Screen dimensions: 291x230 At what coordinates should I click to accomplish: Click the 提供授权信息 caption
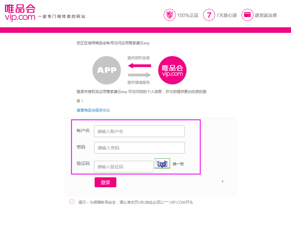139,58
